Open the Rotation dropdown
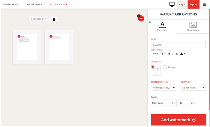210x127 pixels. pyautogui.click(x=193, y=88)
